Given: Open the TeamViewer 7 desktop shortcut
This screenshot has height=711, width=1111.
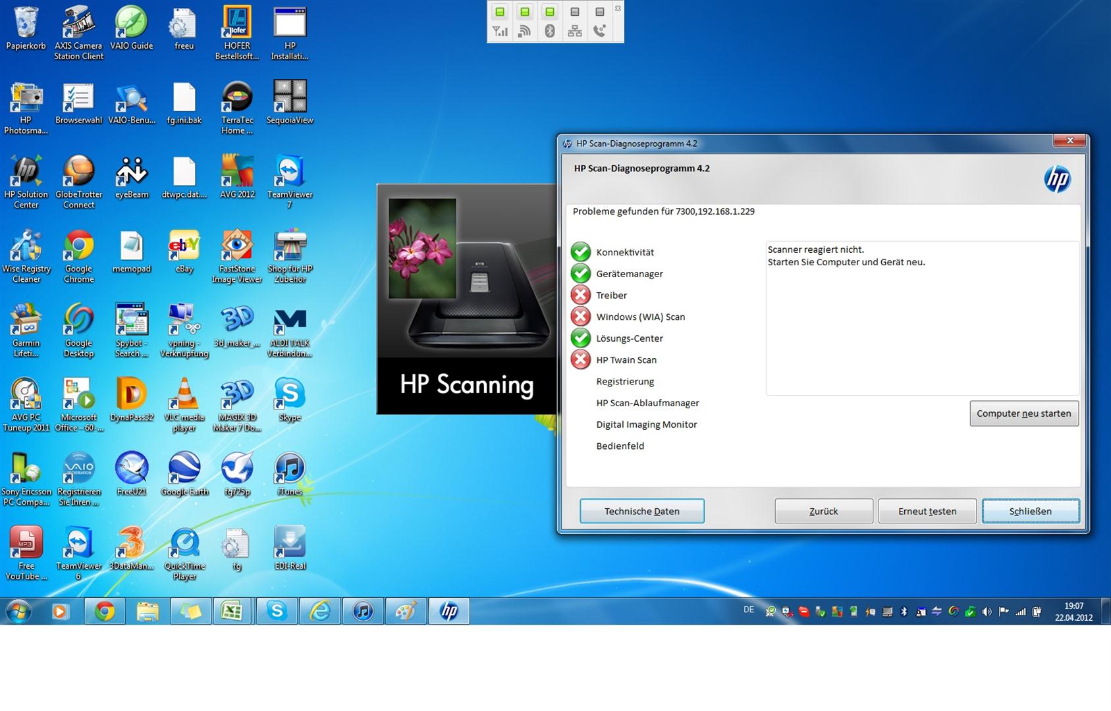Looking at the screenshot, I should (x=290, y=173).
